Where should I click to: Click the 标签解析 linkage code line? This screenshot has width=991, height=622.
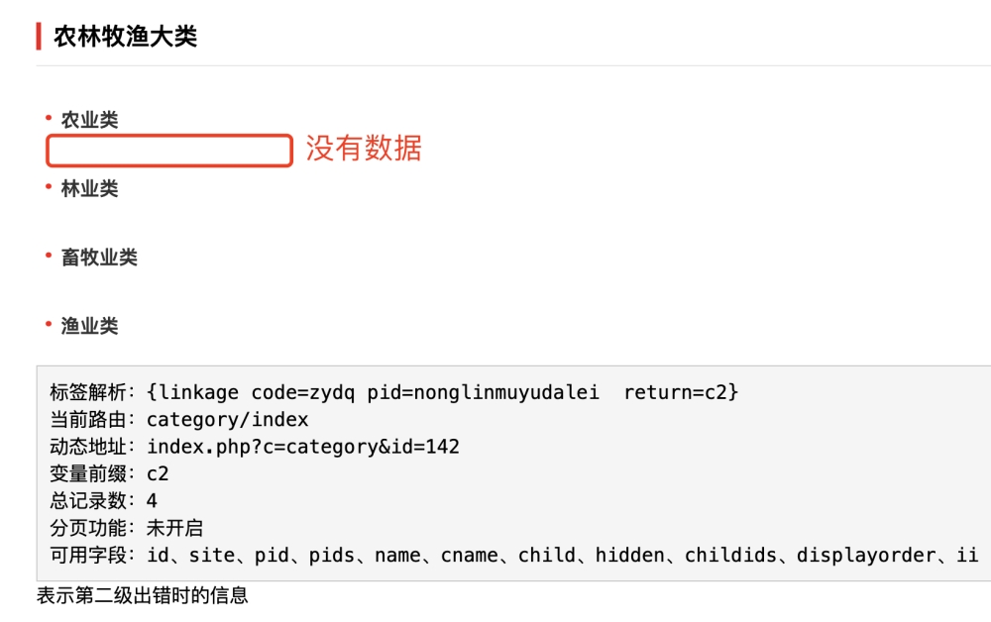click(393, 392)
